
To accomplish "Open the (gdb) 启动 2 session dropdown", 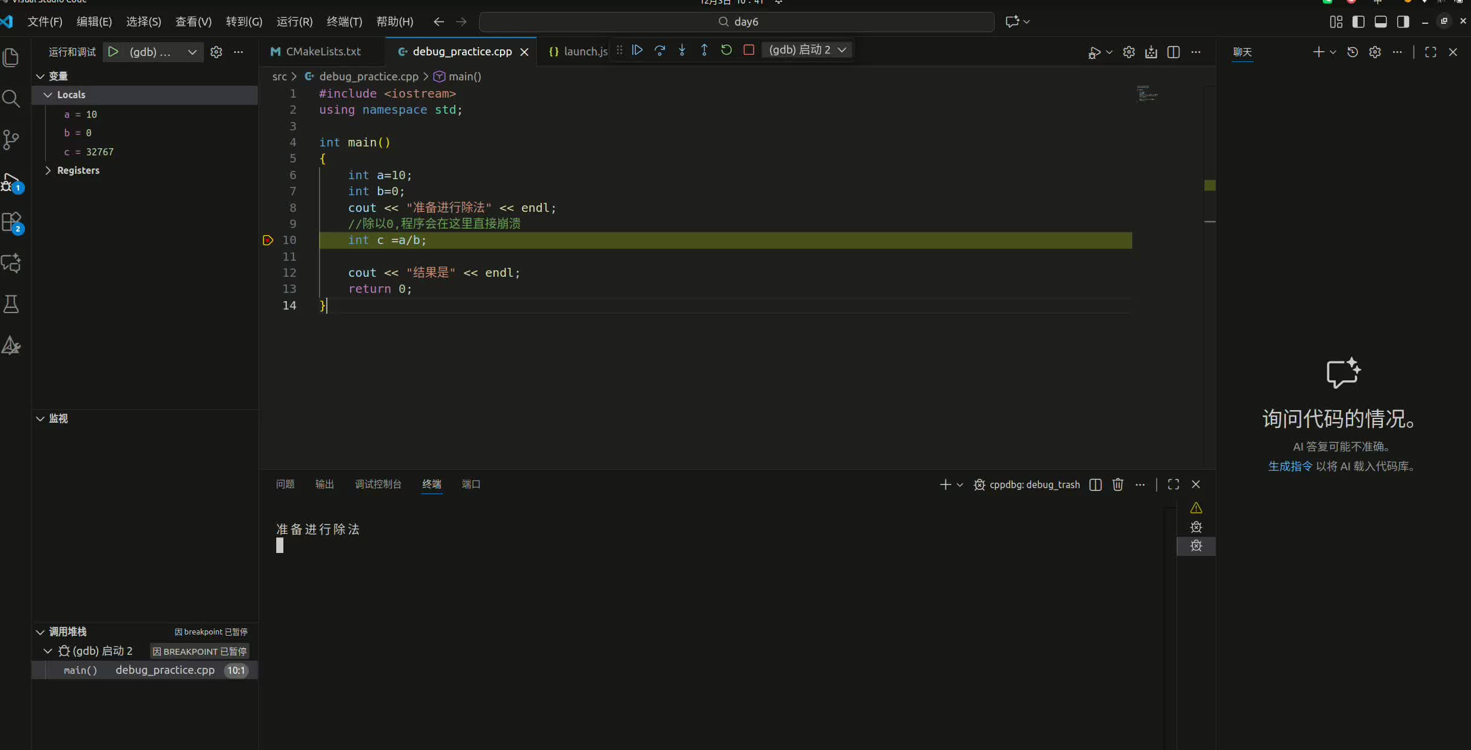I will point(807,50).
